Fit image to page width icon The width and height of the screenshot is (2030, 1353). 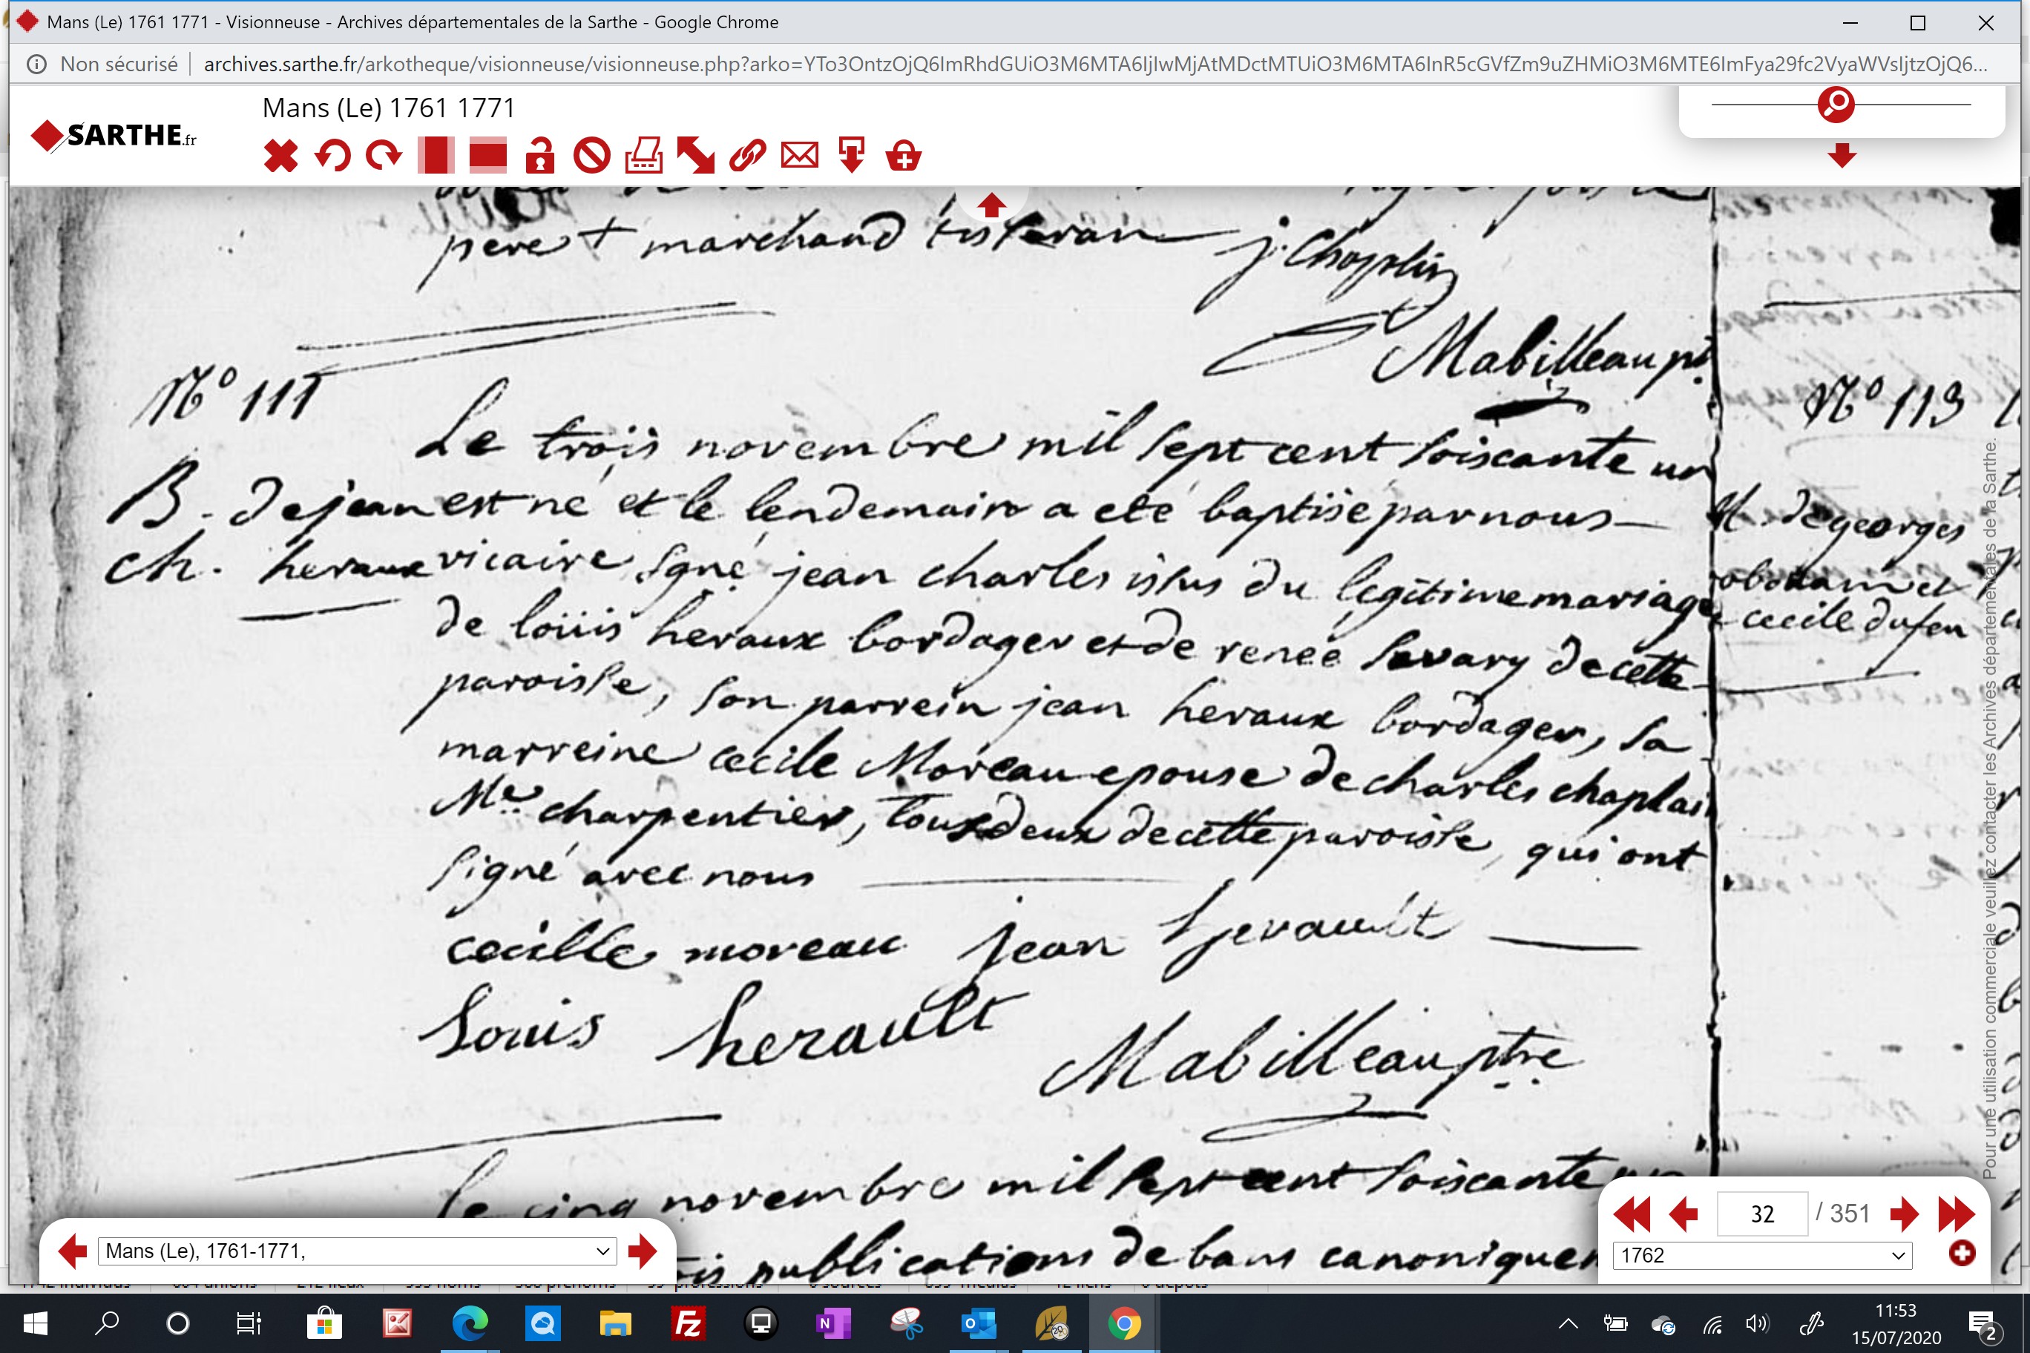[487, 157]
